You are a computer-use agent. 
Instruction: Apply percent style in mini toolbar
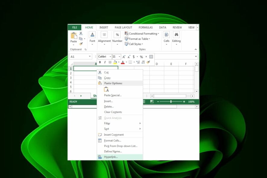[141, 57]
